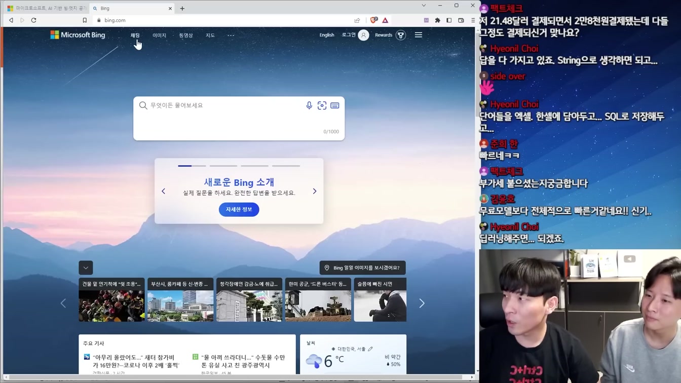
Task: Open 한미 공군, '드론 버스터' news card
Action: tap(318, 299)
